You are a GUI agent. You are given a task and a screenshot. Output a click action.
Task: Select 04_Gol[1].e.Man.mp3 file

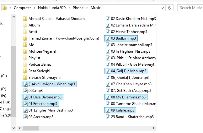(128, 71)
